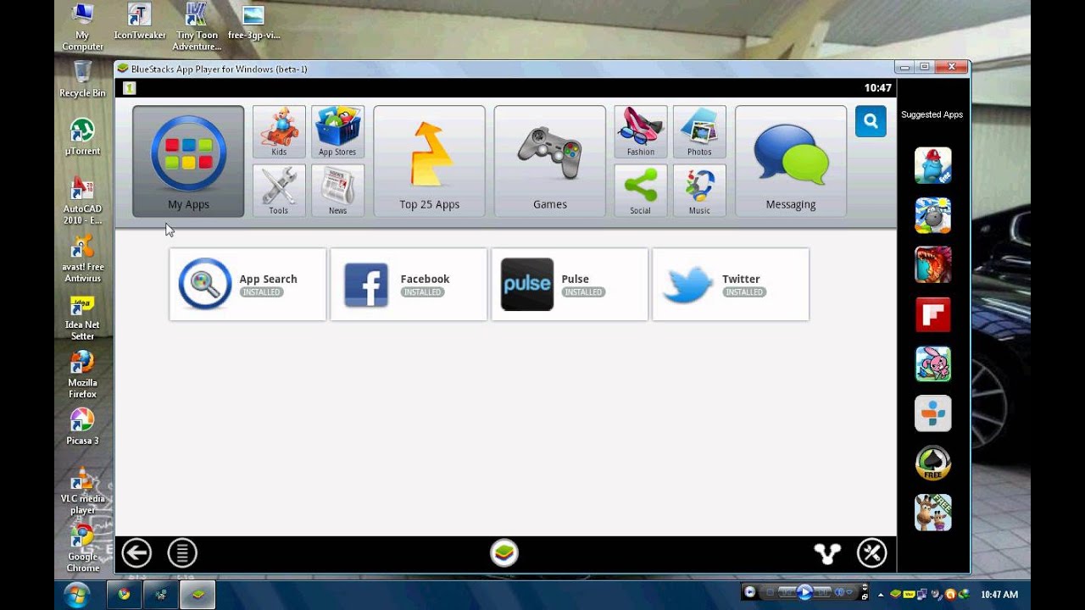Screen dimensions: 1085x610
Task: Open the Photos category
Action: [x=699, y=132]
